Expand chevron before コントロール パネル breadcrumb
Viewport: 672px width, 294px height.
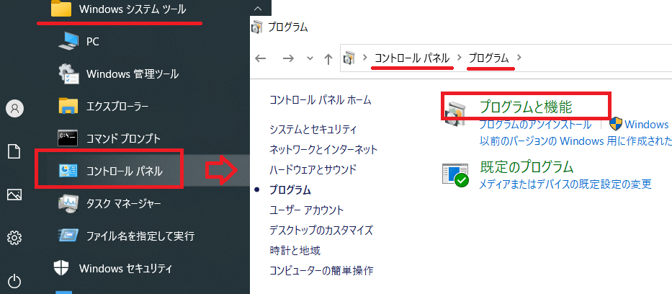pos(365,58)
